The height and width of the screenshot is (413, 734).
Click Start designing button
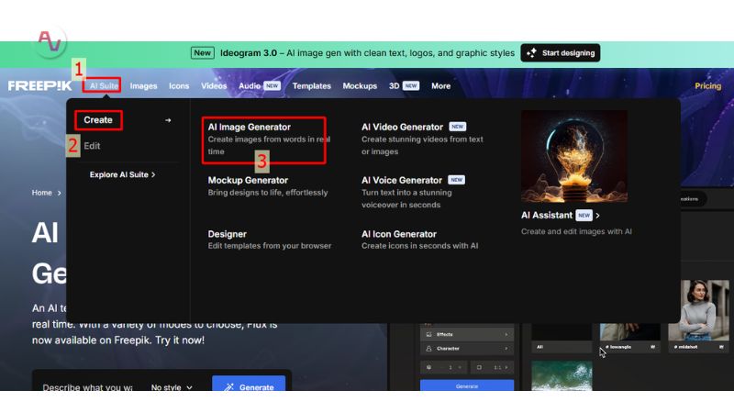coord(561,53)
